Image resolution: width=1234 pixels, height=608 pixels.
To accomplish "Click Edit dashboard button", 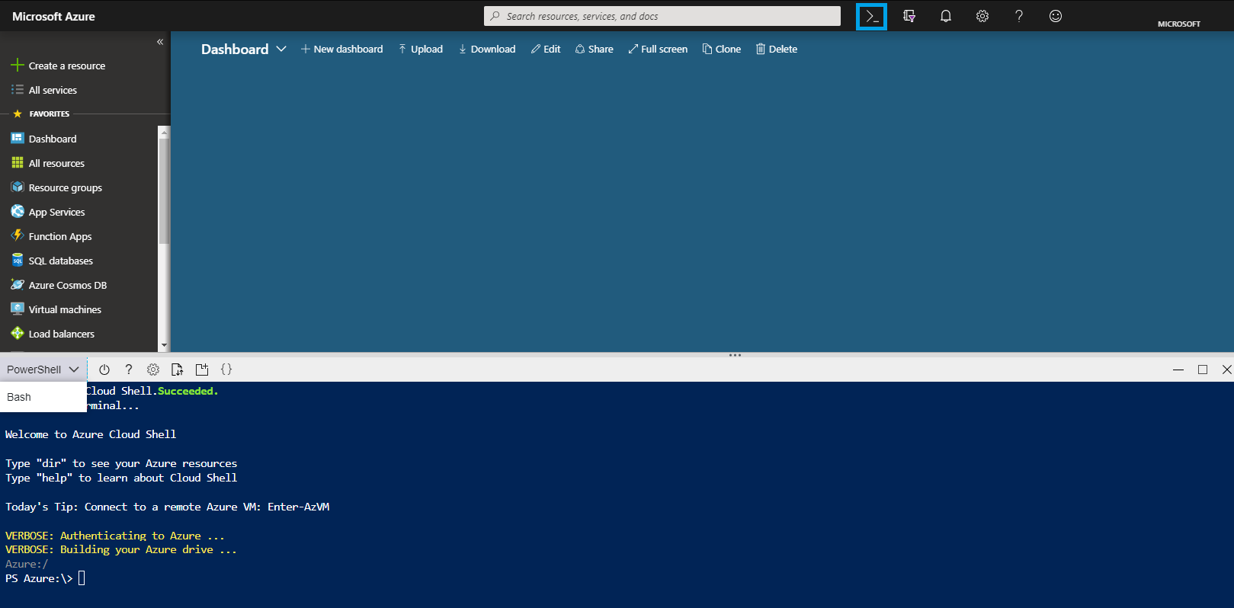I will click(546, 49).
